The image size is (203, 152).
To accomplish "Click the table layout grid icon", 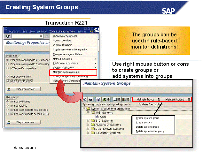I will click(x=124, y=99).
